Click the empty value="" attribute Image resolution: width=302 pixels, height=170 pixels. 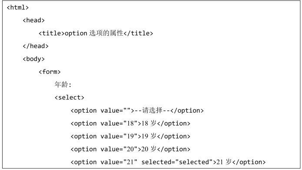pos(116,110)
